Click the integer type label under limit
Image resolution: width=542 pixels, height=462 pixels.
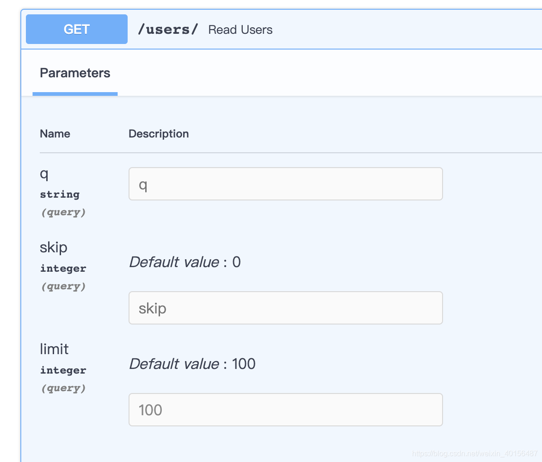click(x=63, y=370)
